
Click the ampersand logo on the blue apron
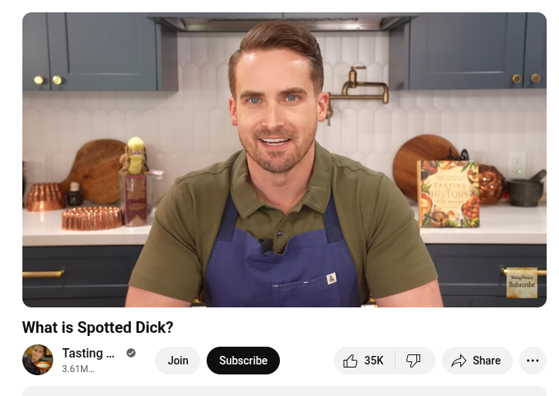332,278
